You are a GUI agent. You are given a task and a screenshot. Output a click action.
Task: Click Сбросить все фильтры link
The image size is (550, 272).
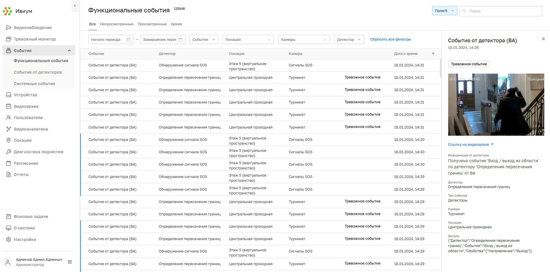(x=391, y=39)
